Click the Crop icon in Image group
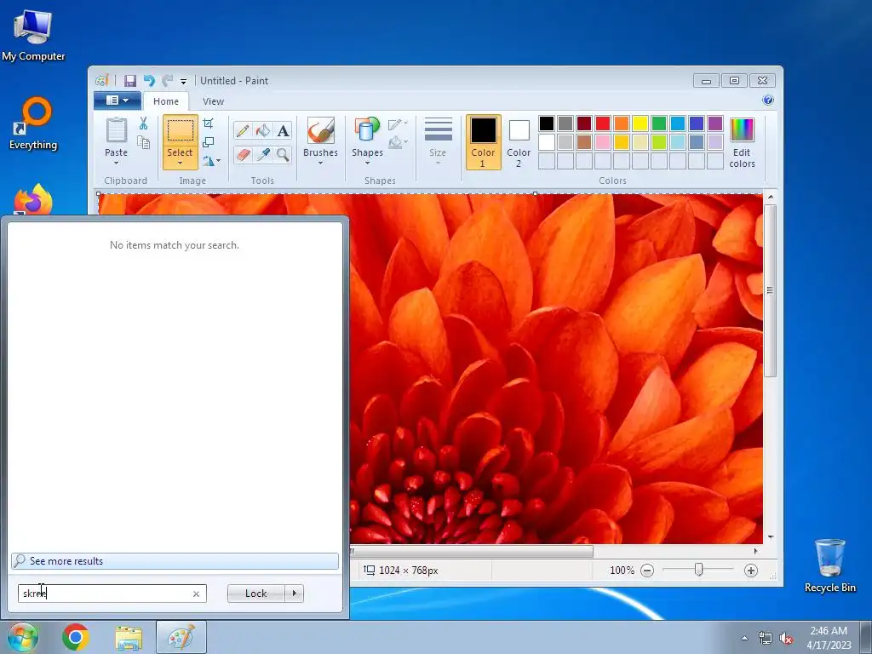 click(x=208, y=123)
